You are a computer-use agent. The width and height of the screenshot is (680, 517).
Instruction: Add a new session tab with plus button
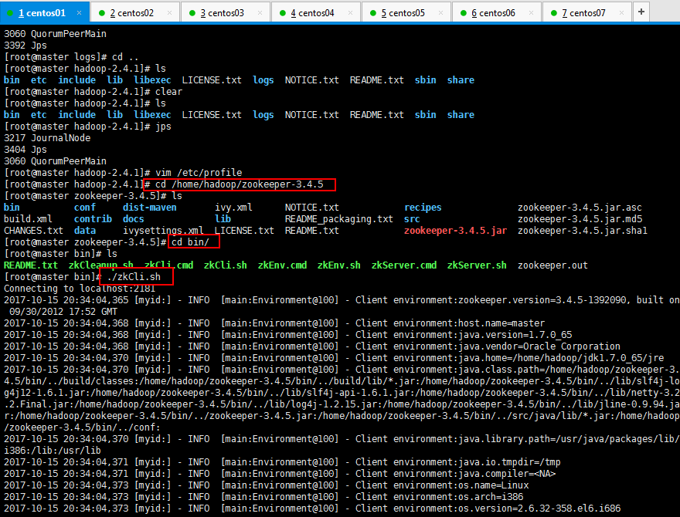(x=641, y=12)
